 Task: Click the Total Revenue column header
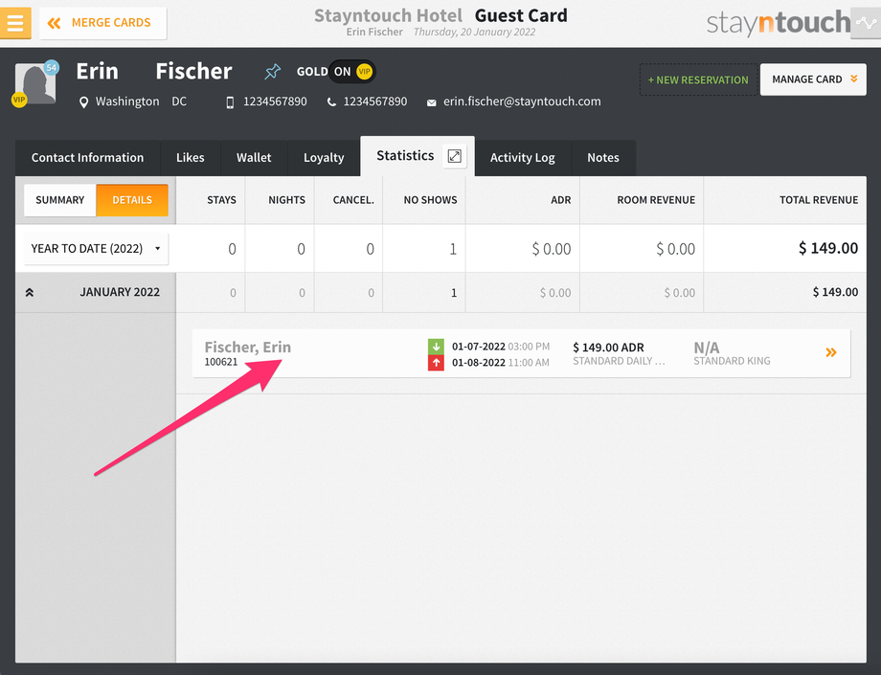[819, 200]
